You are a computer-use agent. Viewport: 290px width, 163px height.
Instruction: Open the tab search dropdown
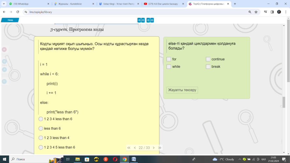[4, 4]
